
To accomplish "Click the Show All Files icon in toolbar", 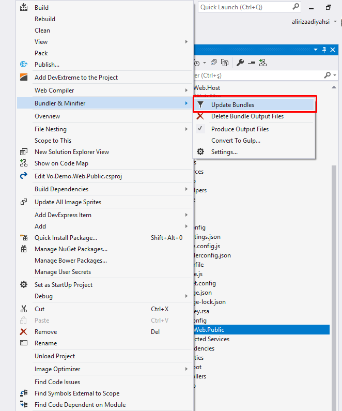I will tap(225, 63).
